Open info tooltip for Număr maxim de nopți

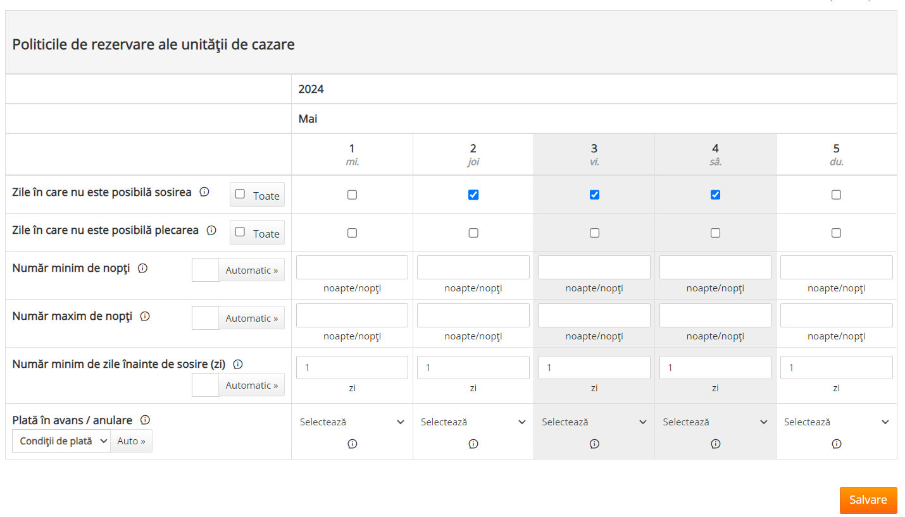(x=145, y=316)
